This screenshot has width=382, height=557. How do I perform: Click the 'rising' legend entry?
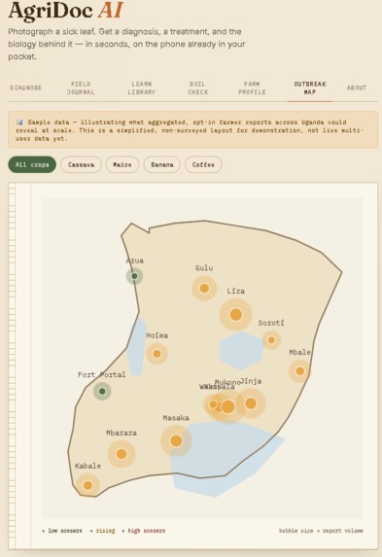click(x=102, y=531)
